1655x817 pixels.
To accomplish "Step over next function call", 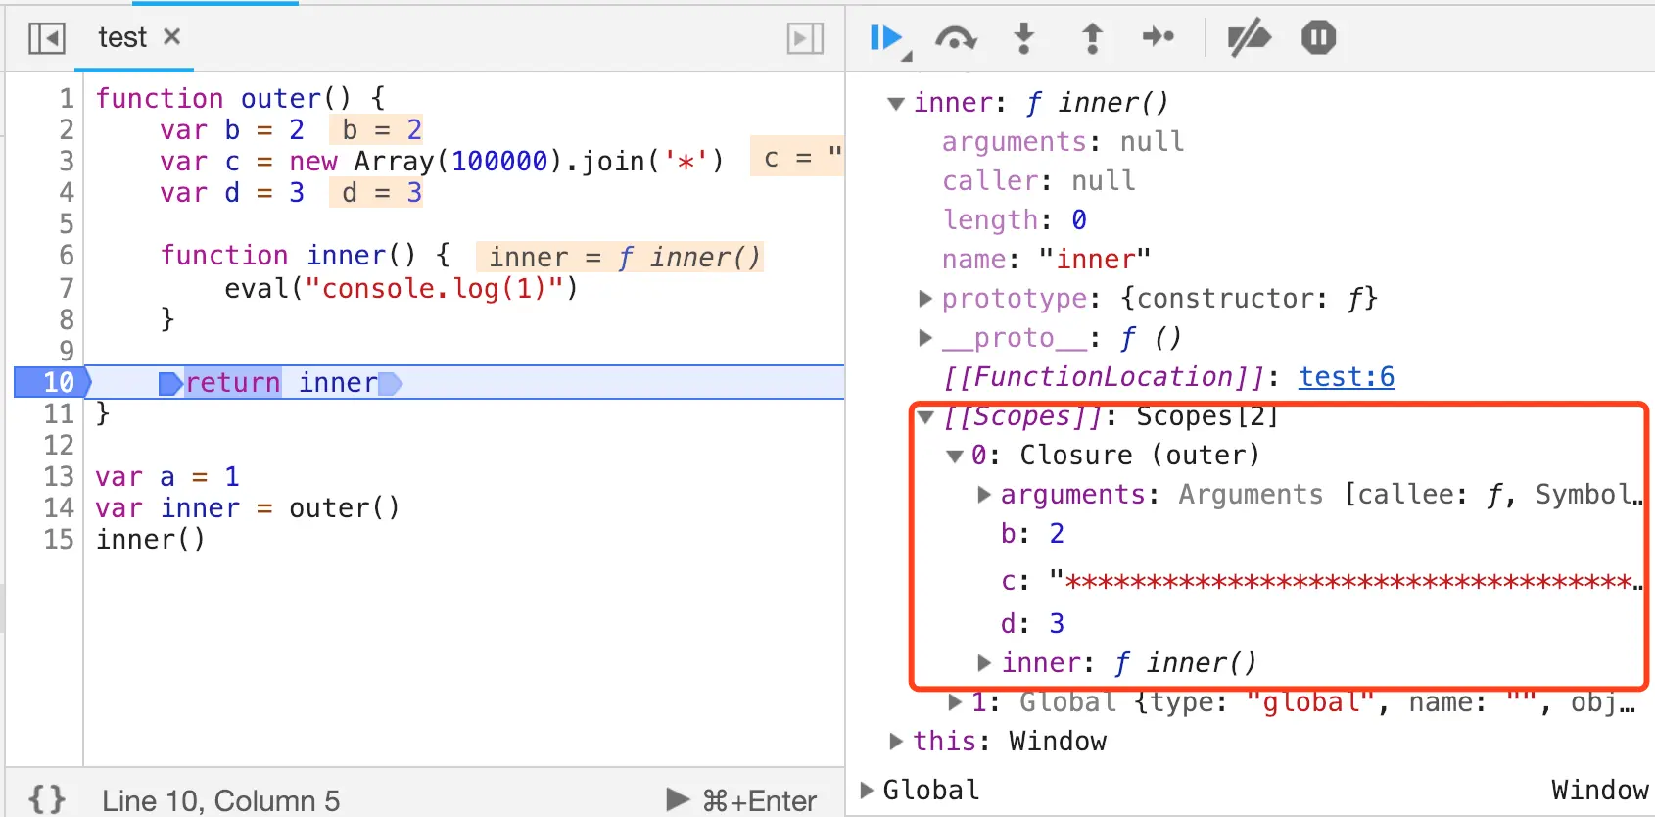I will tap(955, 38).
